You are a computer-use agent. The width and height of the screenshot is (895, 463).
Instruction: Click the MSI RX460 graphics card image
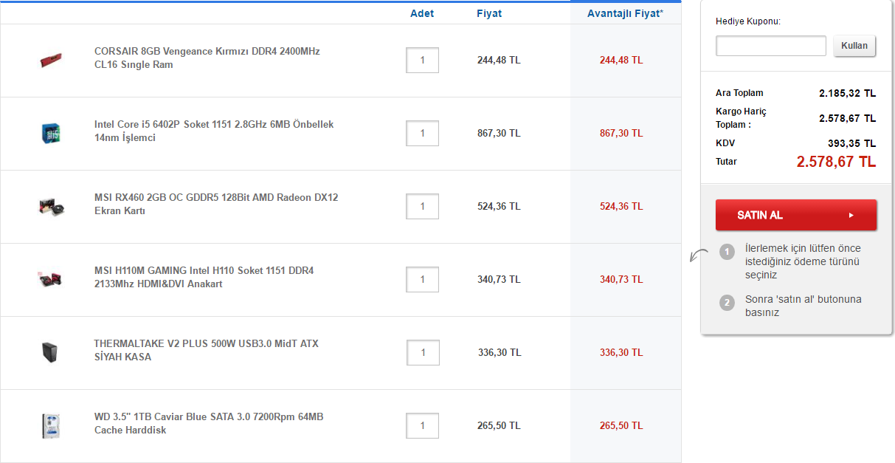point(51,206)
